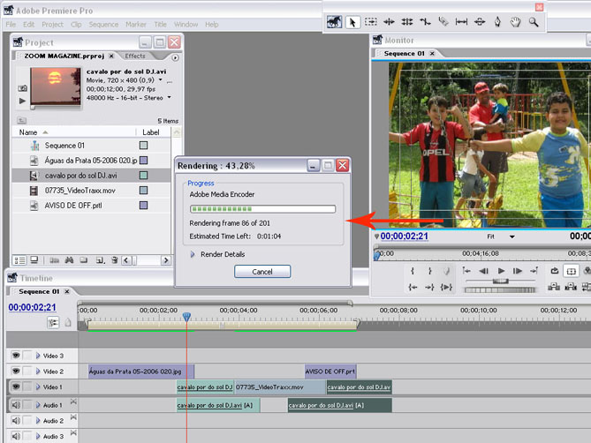Click the Find binoculars icon in Project panel
The image size is (591, 443).
[68, 260]
